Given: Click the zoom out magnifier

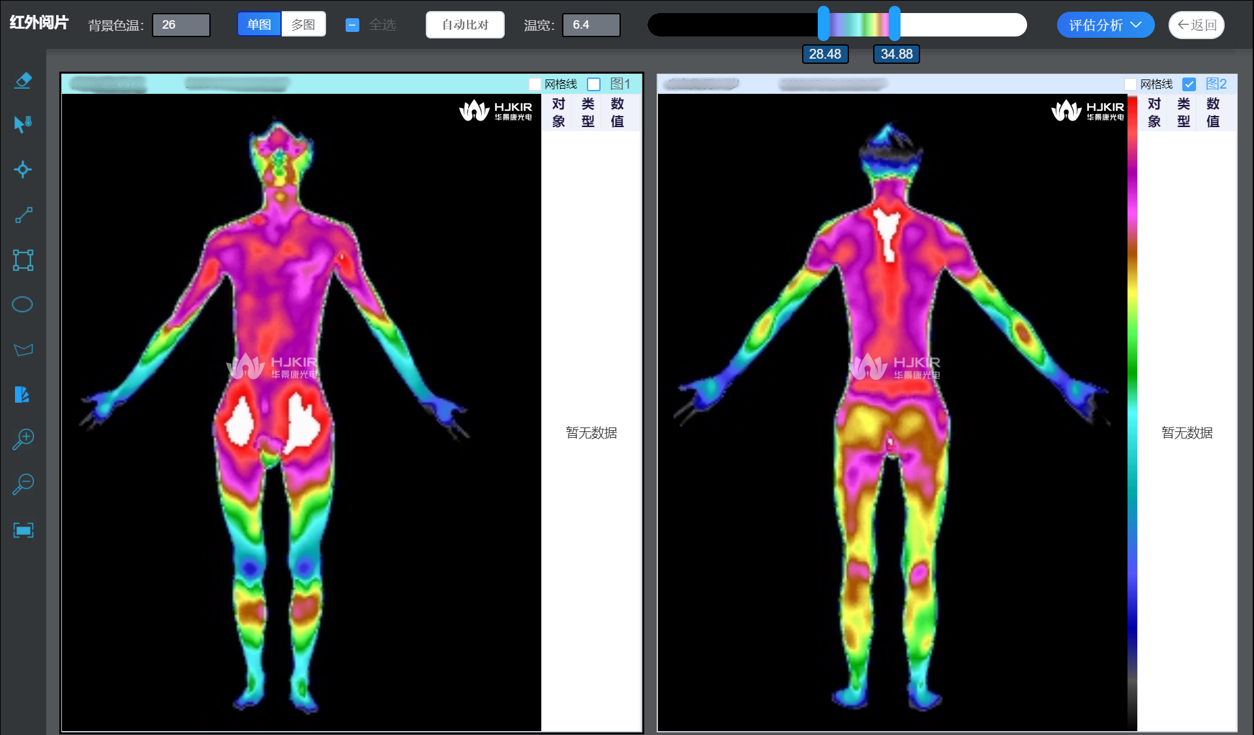Looking at the screenshot, I should (23, 484).
